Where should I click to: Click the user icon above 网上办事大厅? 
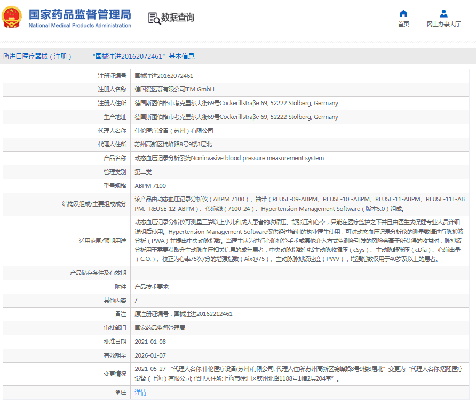coord(443,13)
